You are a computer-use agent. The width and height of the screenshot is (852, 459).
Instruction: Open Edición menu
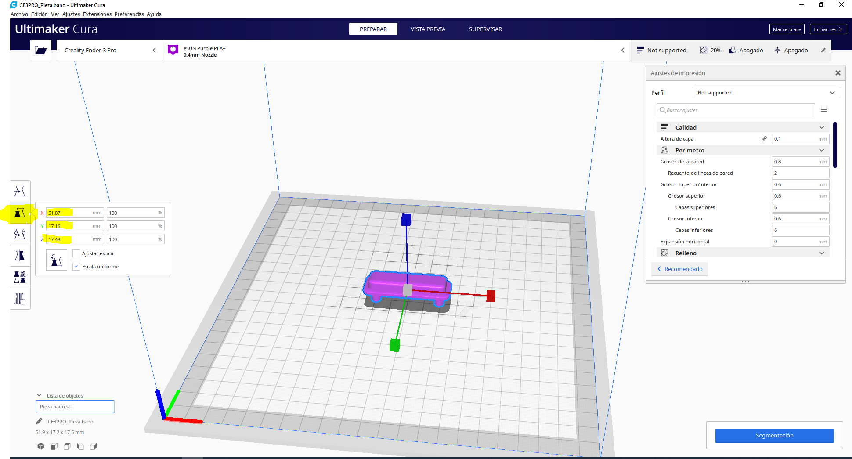pyautogui.click(x=40, y=14)
